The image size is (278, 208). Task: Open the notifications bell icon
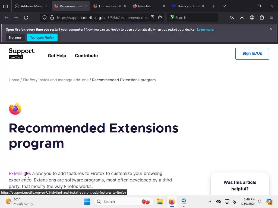[x=260, y=201]
